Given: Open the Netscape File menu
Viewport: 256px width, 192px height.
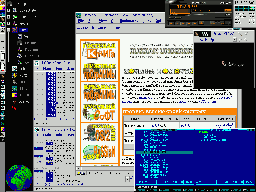Looking at the screenshot, I should 81,21.
